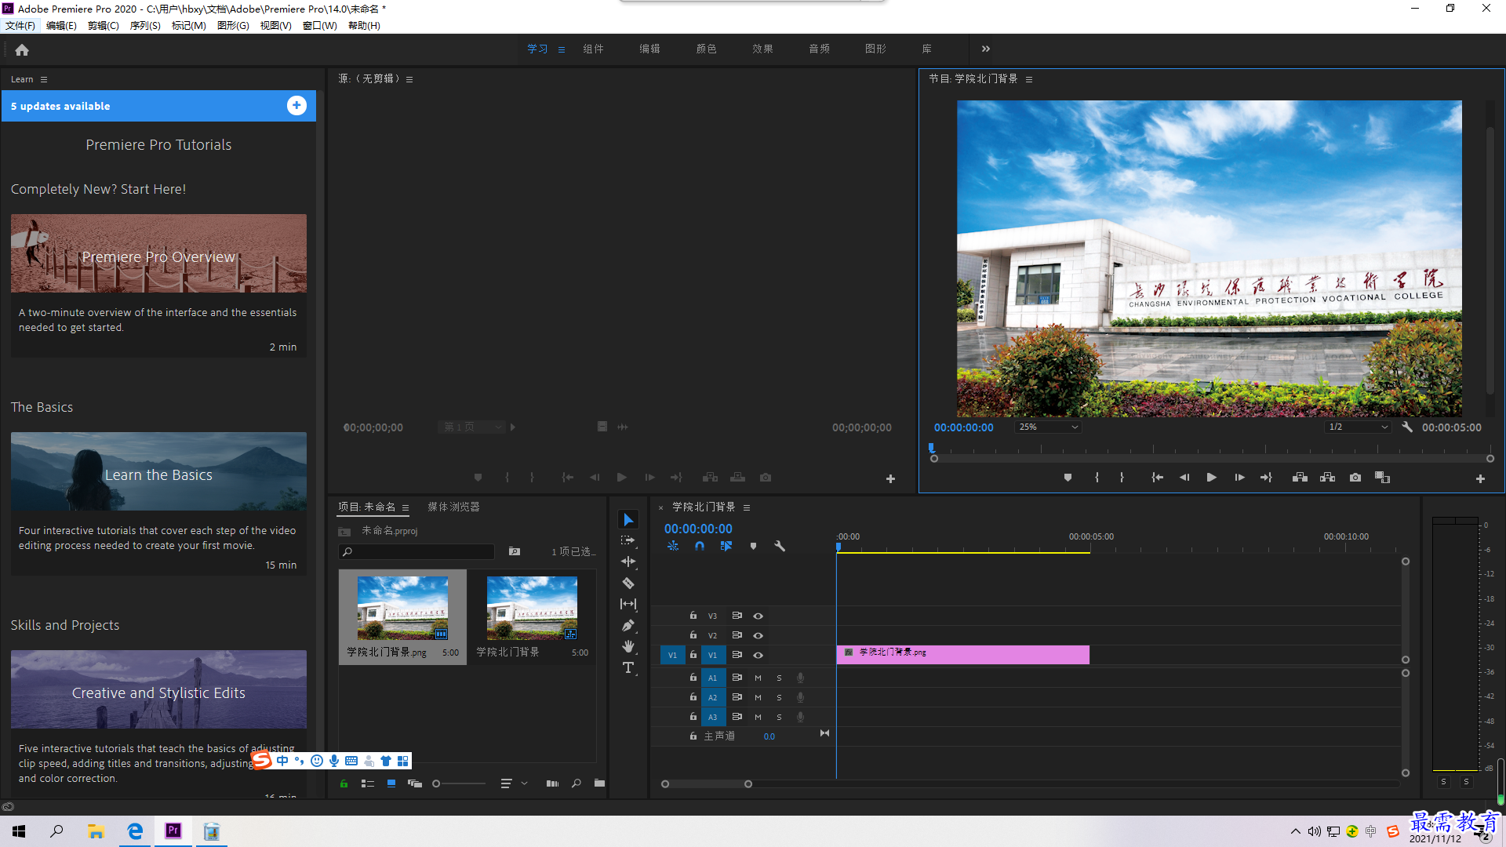Toggle V3 track output eye
This screenshot has height=847, width=1506.
(x=758, y=616)
